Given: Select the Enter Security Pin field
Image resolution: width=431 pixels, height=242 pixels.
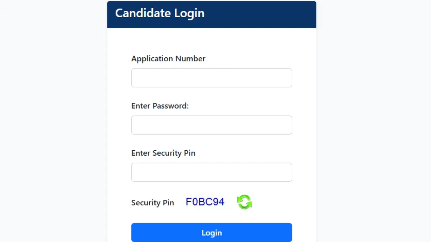Looking at the screenshot, I should 212,172.
